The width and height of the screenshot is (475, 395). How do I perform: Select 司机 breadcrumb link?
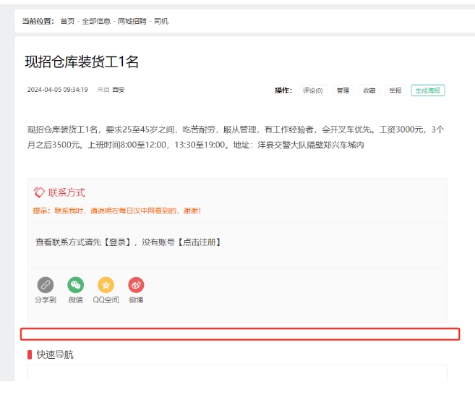(162, 22)
